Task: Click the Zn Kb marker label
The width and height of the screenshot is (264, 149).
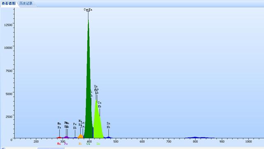Action: click(x=108, y=125)
